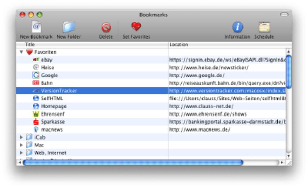This screenshot has height=188, width=308.
Task: Select the Homepage bookmark title
Action: pos(54,106)
